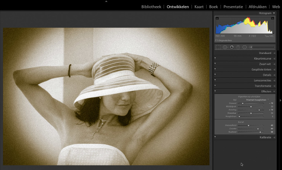
Task: Open the Kaart module
Action: [199, 7]
